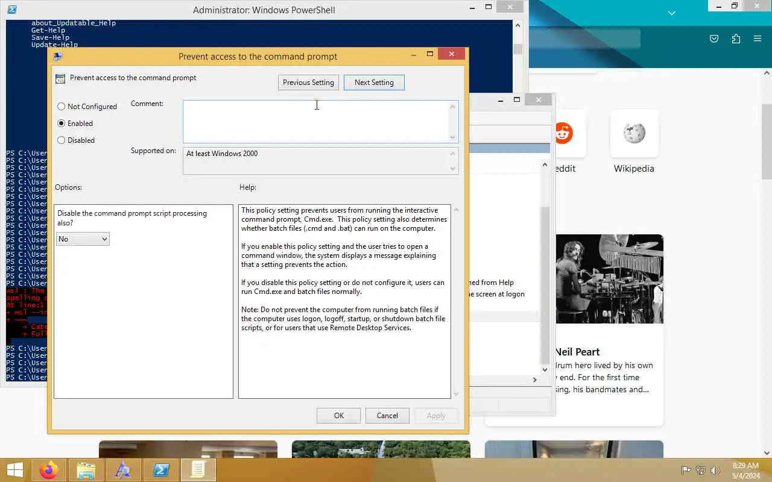Switch to Firefox on the taskbar
The height and width of the screenshot is (482, 772).
[49, 470]
